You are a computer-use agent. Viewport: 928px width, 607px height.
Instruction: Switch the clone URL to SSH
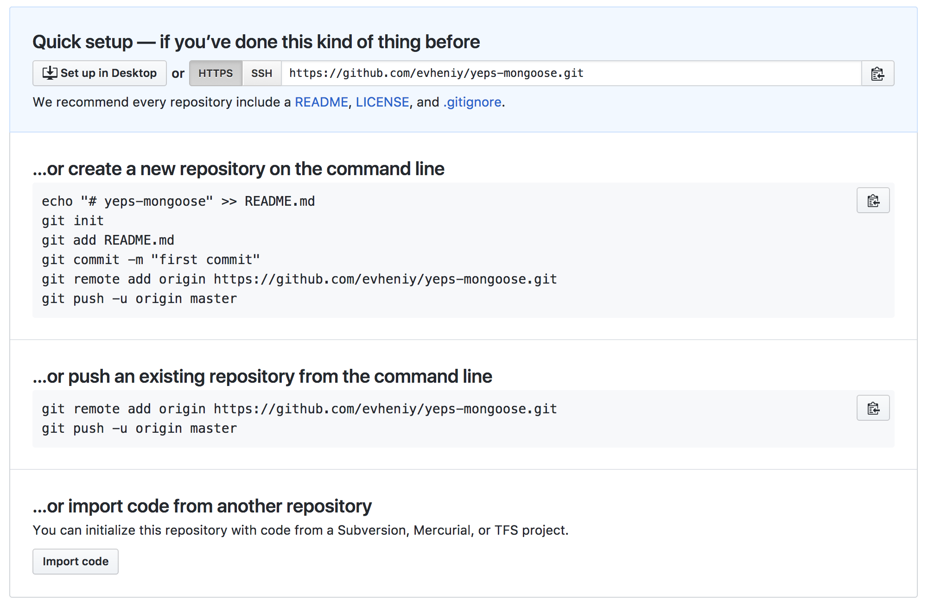(261, 74)
